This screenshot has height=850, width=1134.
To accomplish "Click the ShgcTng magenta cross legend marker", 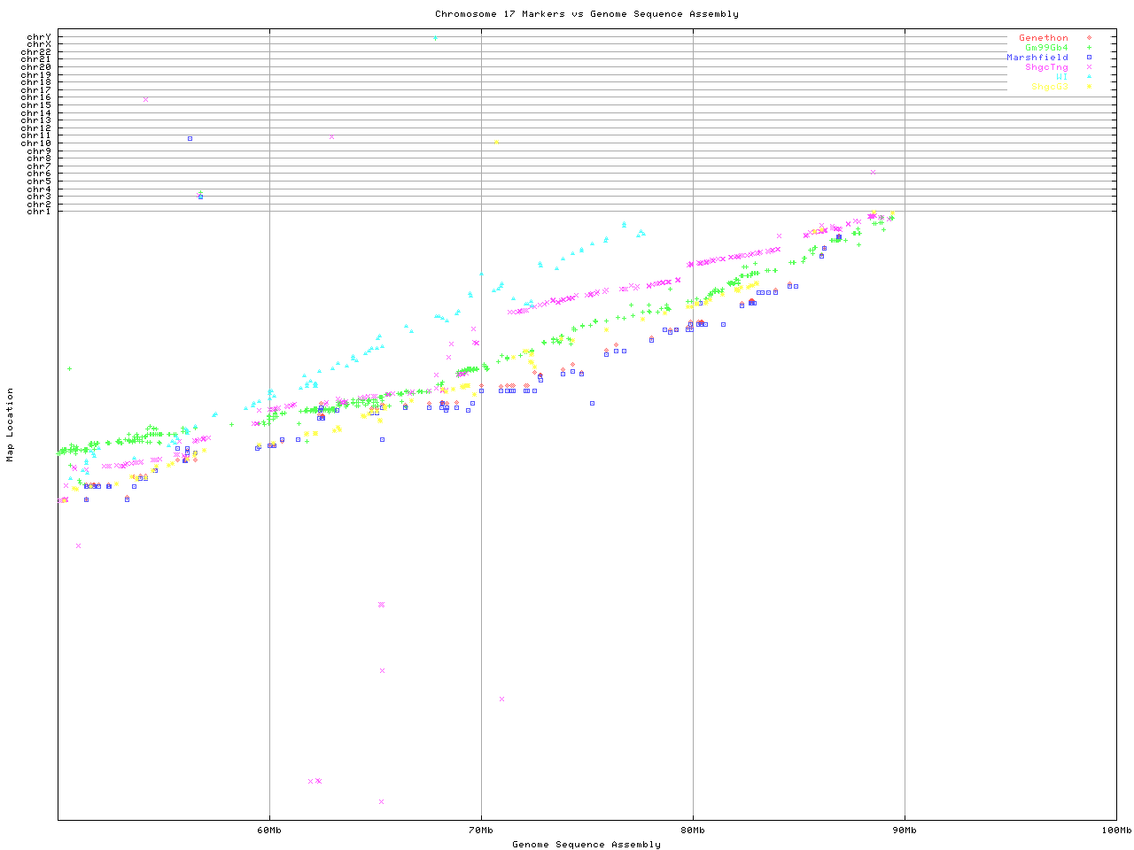I will (x=1089, y=67).
